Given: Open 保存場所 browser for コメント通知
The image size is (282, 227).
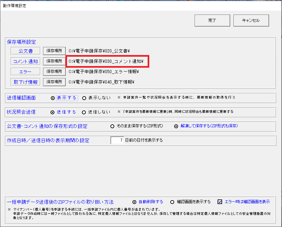Looking at the screenshot, I should click(x=54, y=61).
